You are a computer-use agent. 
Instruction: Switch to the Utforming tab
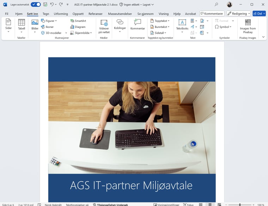pos(61,14)
